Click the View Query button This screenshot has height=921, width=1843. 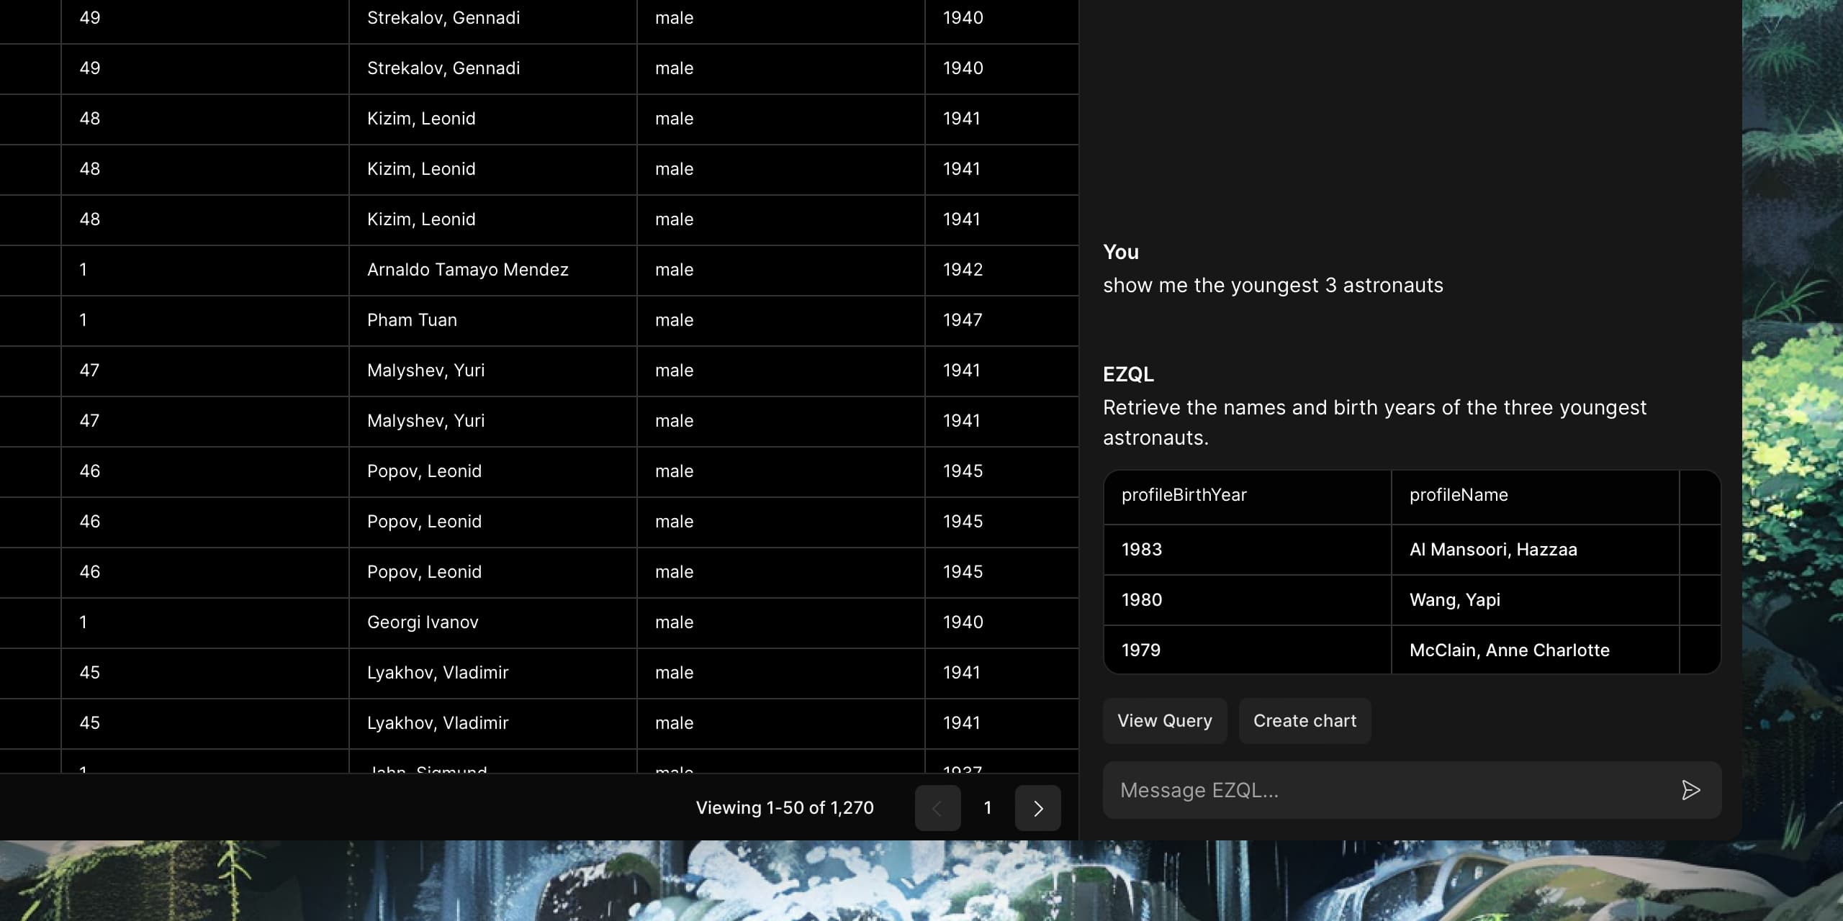point(1163,720)
